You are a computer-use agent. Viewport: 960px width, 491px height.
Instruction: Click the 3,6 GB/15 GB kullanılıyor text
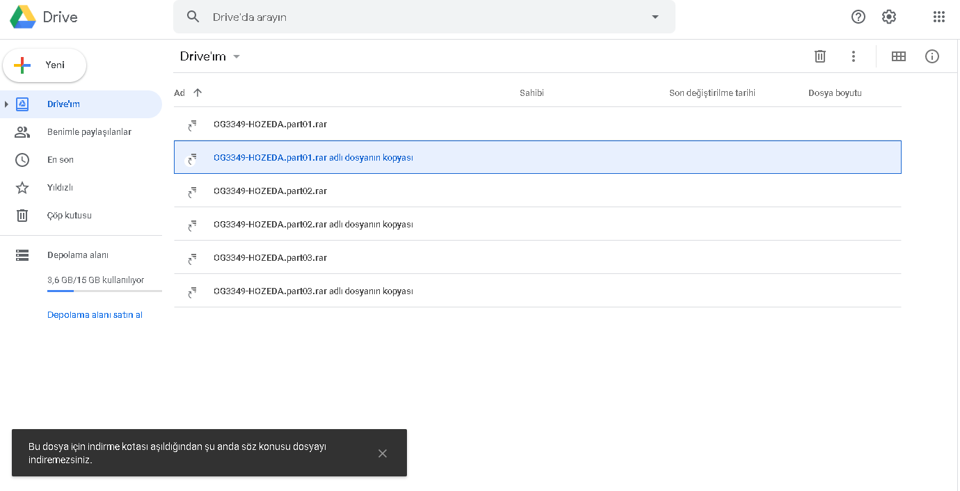click(x=96, y=280)
